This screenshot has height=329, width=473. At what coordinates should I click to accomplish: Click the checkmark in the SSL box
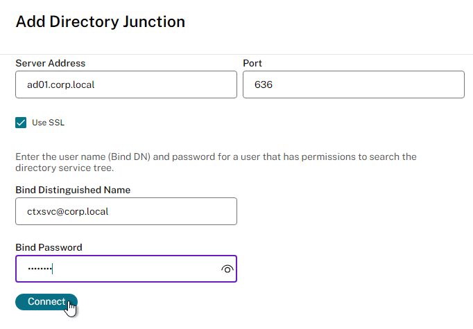point(21,123)
